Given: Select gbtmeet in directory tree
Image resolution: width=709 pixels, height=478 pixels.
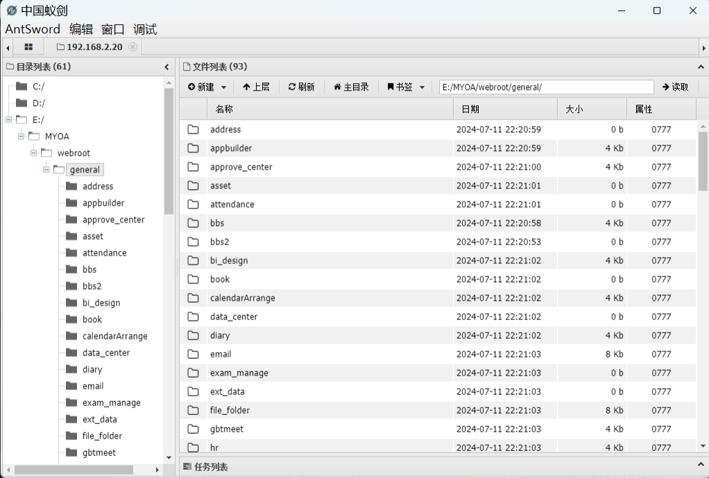Looking at the screenshot, I should (x=99, y=453).
